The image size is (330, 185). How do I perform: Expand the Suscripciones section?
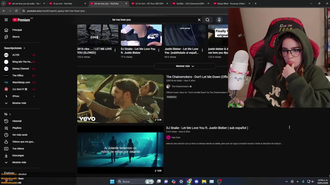(15, 48)
